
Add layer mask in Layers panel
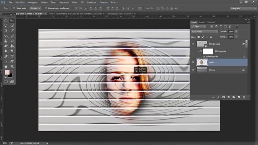click(224, 97)
